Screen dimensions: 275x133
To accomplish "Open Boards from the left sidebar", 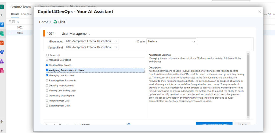I will click(x=2, y=24).
